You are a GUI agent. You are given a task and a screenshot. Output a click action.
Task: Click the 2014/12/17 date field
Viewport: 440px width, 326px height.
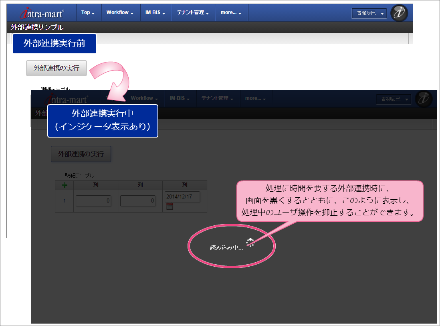(182, 197)
